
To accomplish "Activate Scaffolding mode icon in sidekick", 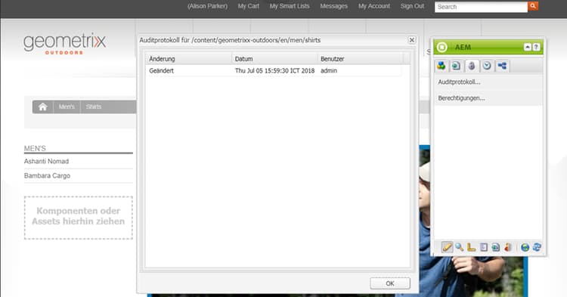I will [484, 247].
